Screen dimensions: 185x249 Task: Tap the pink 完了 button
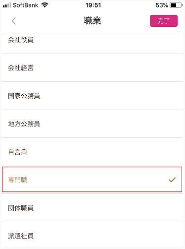[164, 21]
